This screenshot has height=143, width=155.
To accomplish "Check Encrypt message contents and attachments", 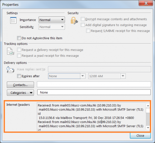I will (x=83, y=19).
